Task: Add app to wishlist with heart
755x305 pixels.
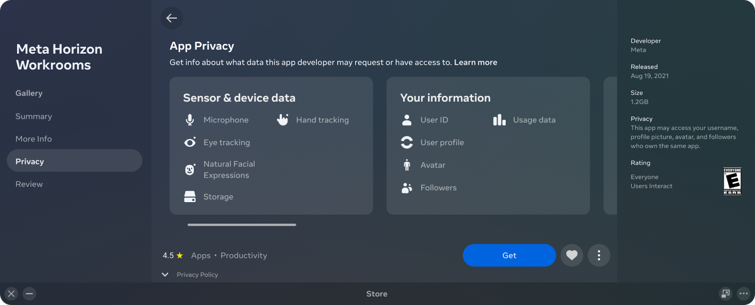Action: [x=572, y=256]
